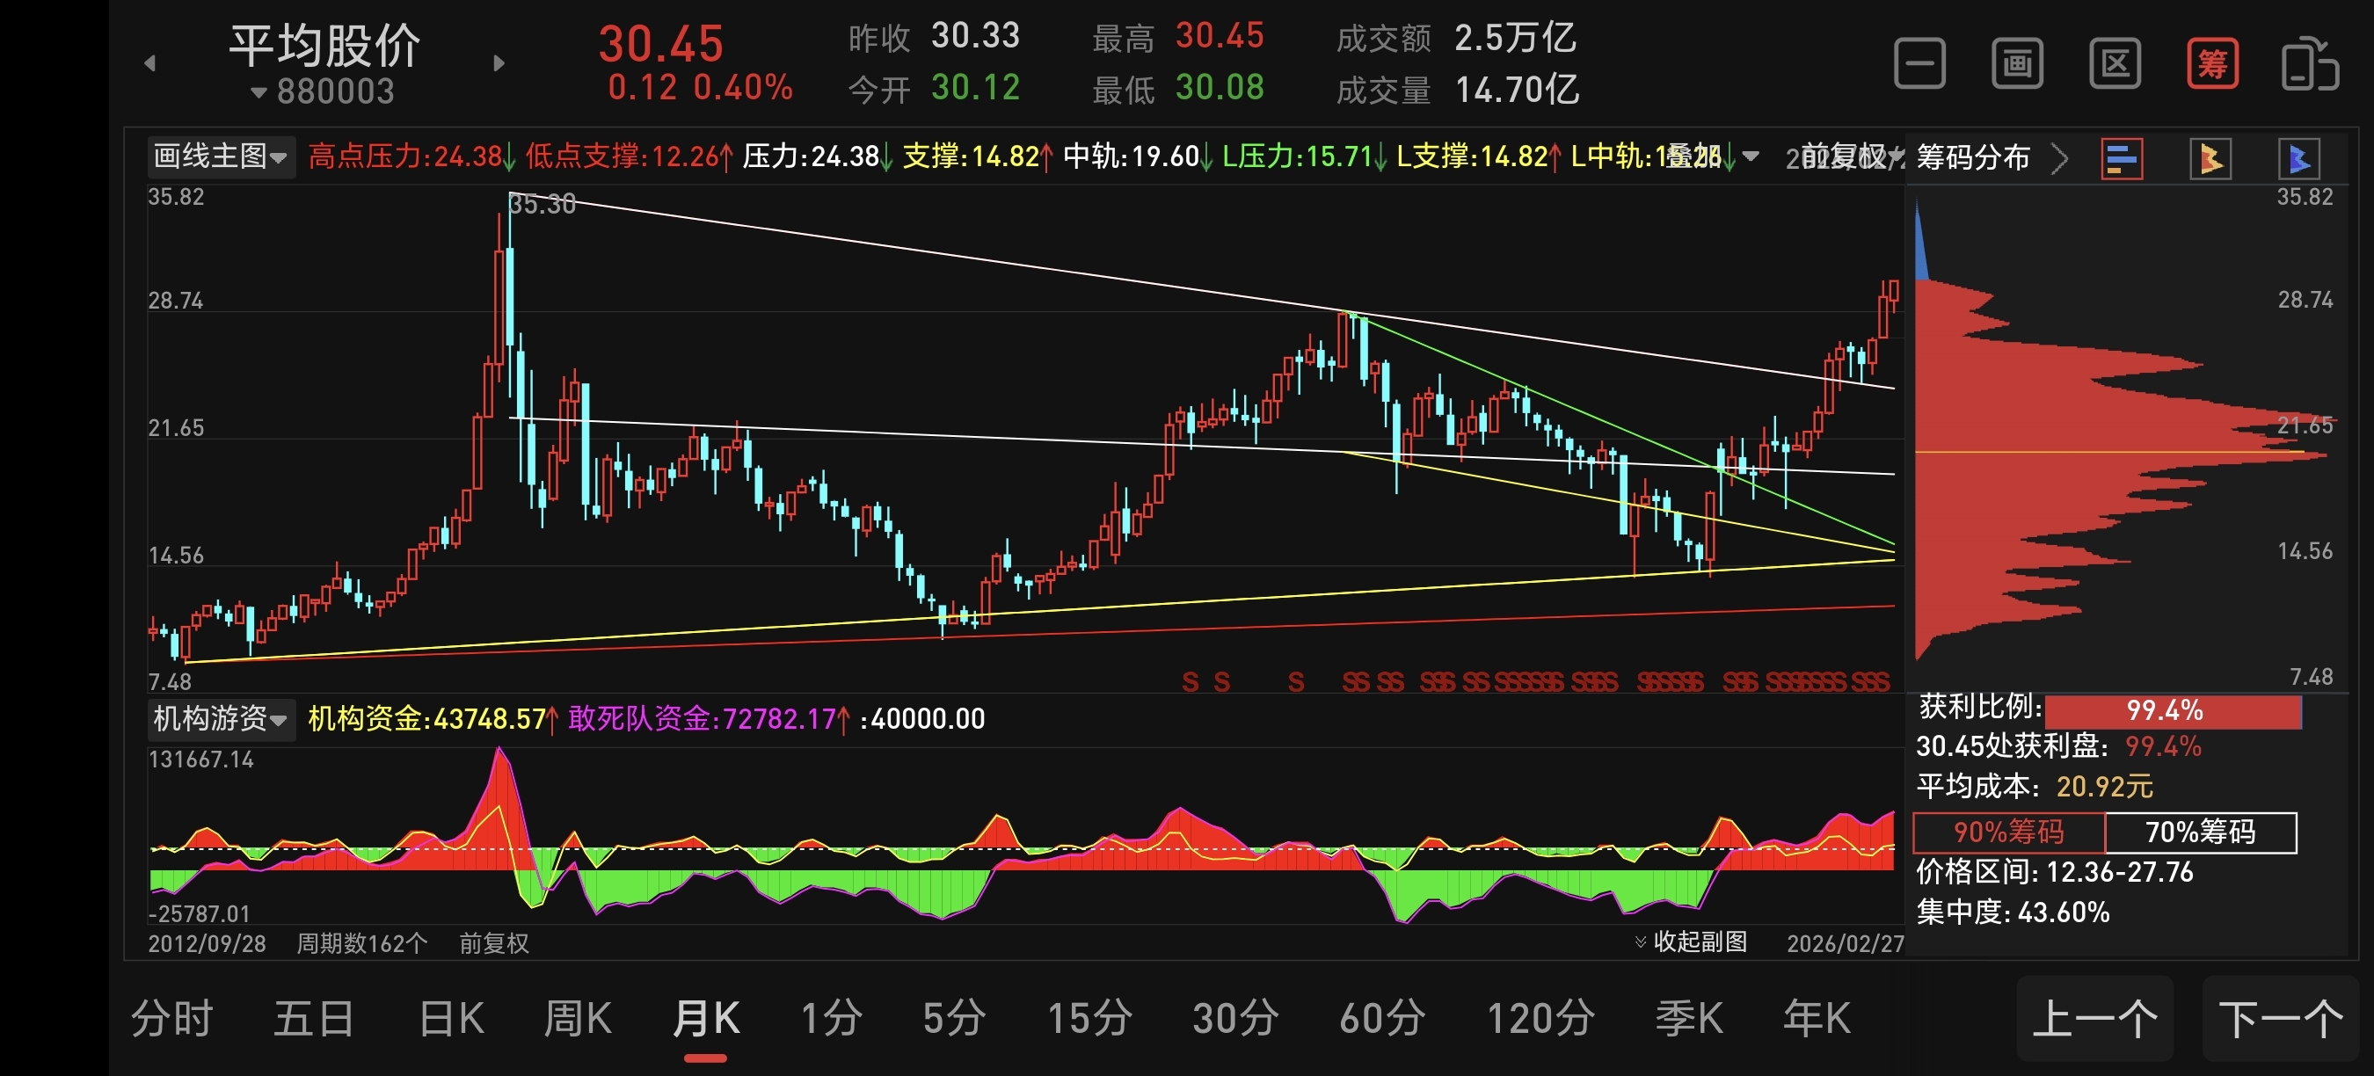Click the 区 interval statistics icon

pyautogui.click(x=2114, y=63)
